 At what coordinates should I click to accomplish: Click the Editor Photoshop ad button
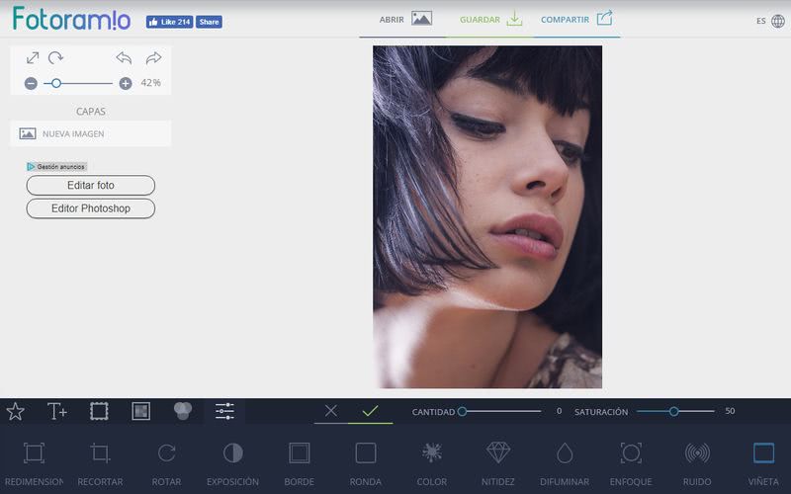pos(91,208)
